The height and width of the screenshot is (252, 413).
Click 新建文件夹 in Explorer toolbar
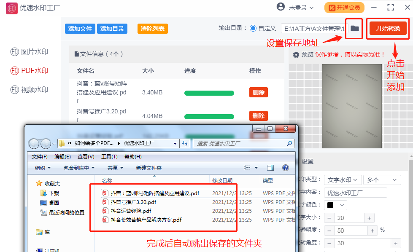coord(149,168)
